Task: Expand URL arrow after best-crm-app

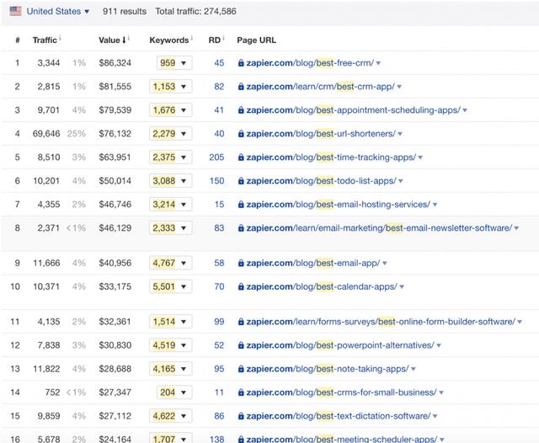Action: tap(399, 87)
